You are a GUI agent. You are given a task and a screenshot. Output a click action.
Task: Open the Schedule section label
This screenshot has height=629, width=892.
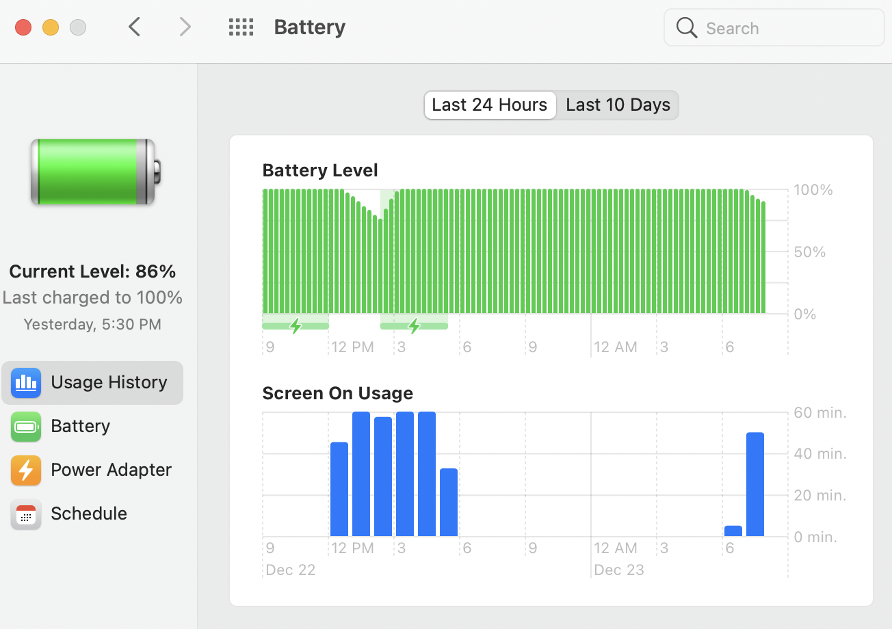pyautogui.click(x=89, y=513)
